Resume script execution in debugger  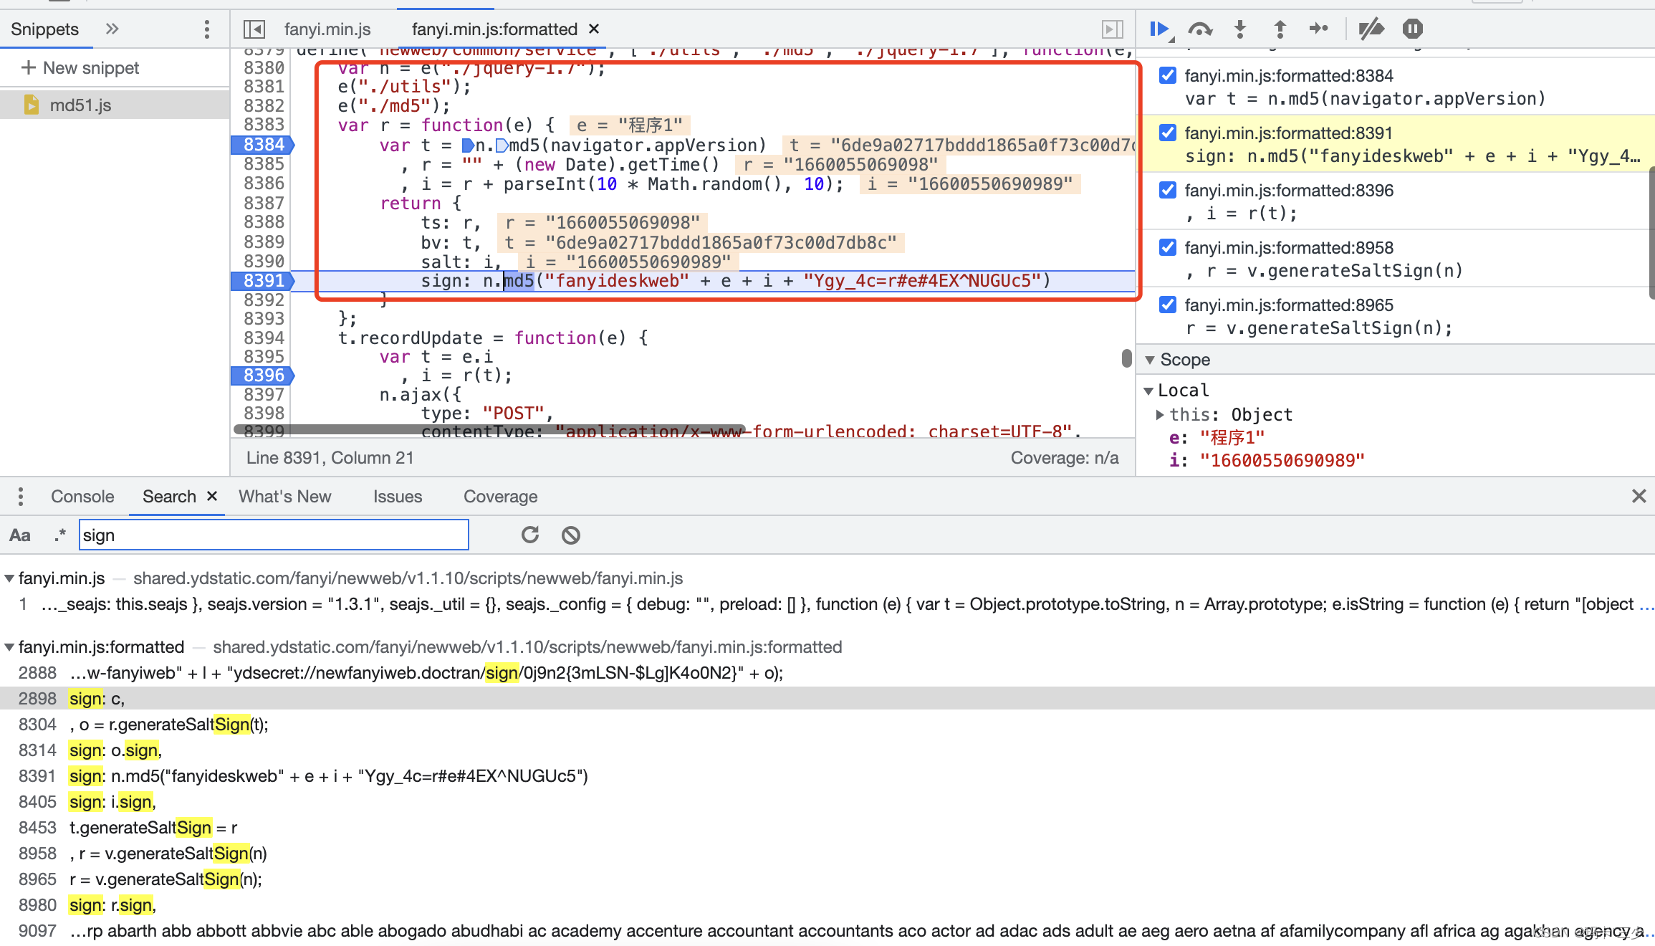click(x=1159, y=29)
